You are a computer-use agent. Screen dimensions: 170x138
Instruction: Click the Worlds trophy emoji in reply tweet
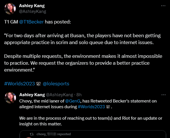pyautogui.click(x=108, y=107)
